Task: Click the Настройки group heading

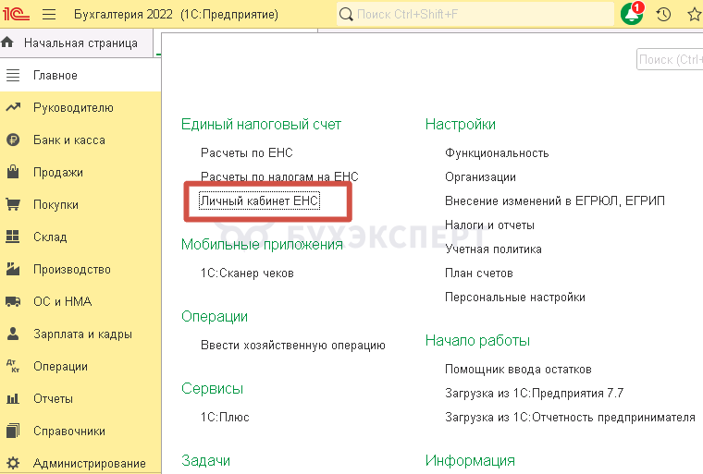Action: click(461, 124)
